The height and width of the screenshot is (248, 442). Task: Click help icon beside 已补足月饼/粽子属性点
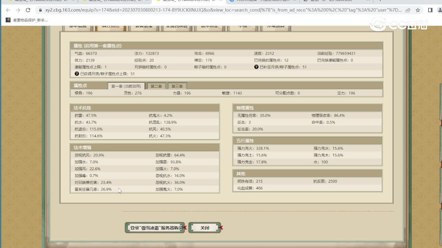(x=256, y=67)
